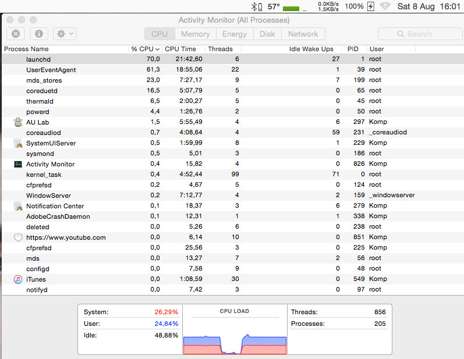
Task: Click the youtube.com shield icon
Action: pos(18,237)
